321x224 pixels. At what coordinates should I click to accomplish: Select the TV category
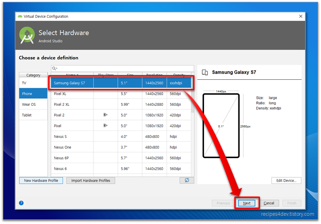(33, 83)
